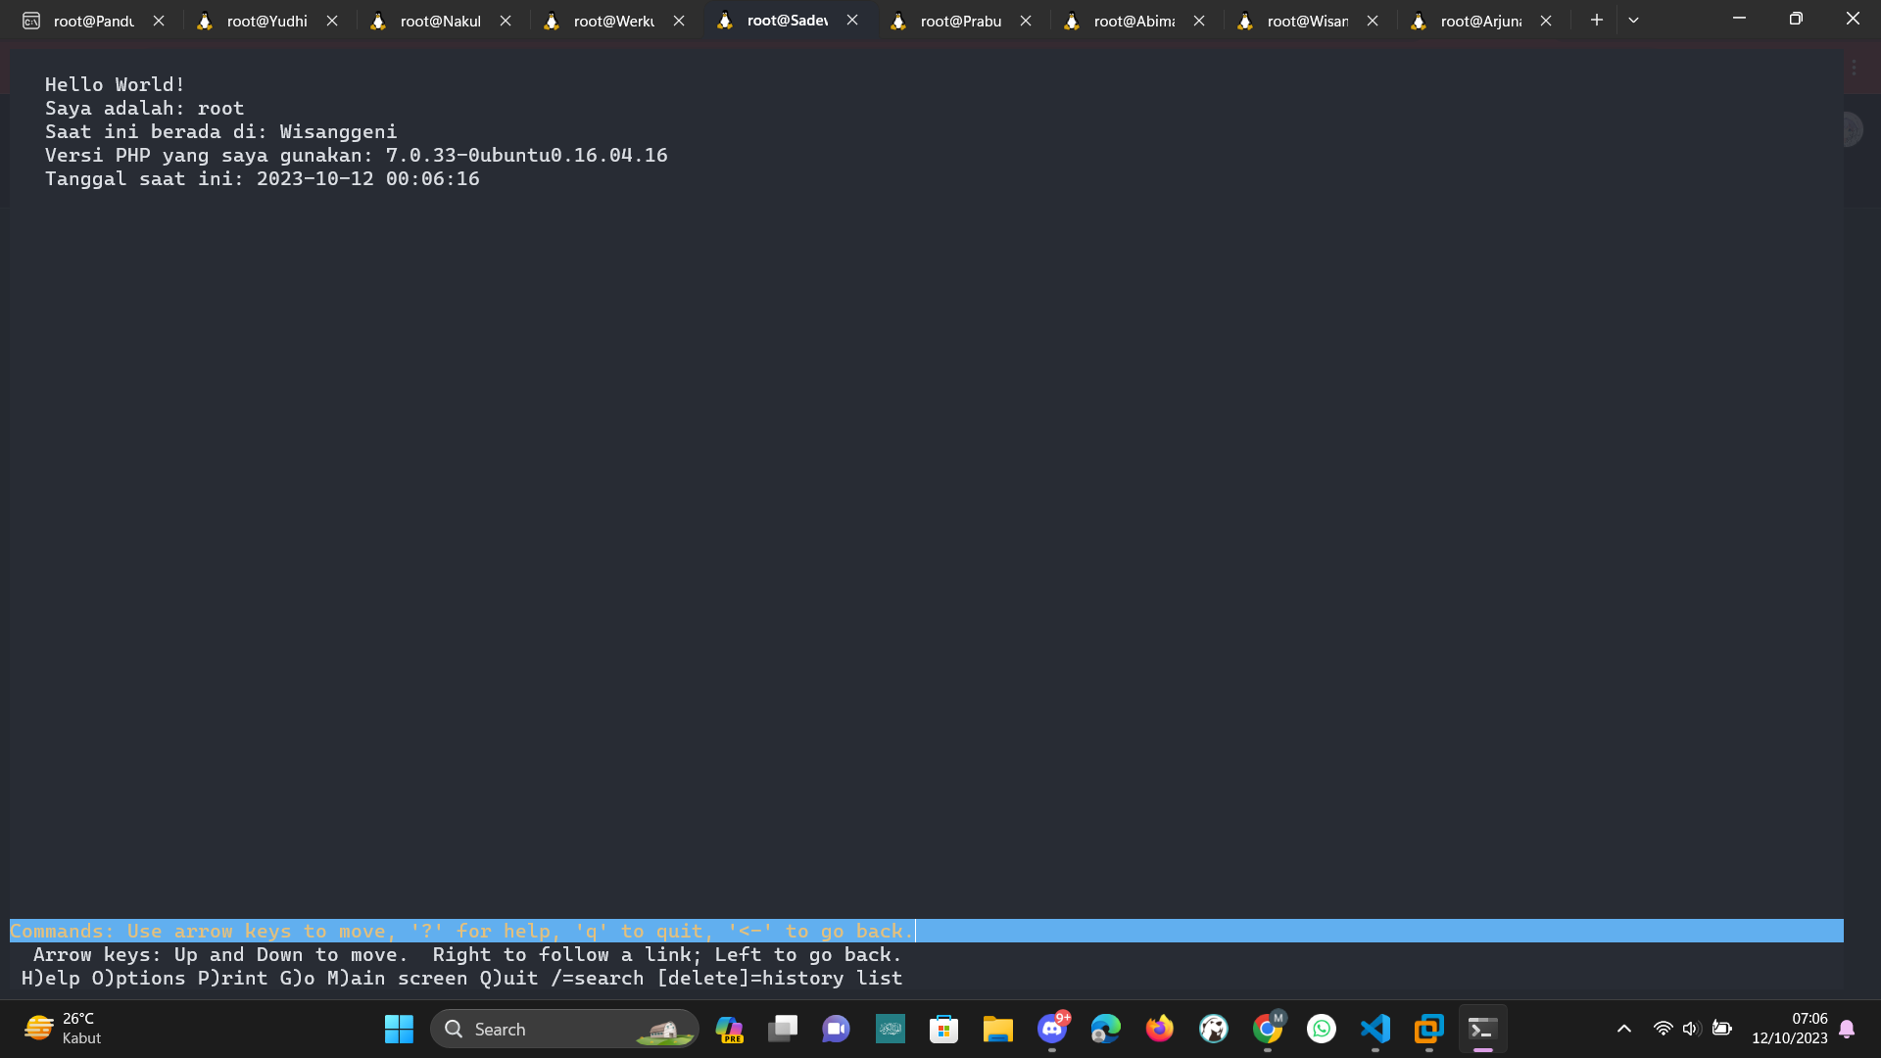Open notifications via the bell icon
This screenshot has width=1881, height=1058.
point(1848,1029)
